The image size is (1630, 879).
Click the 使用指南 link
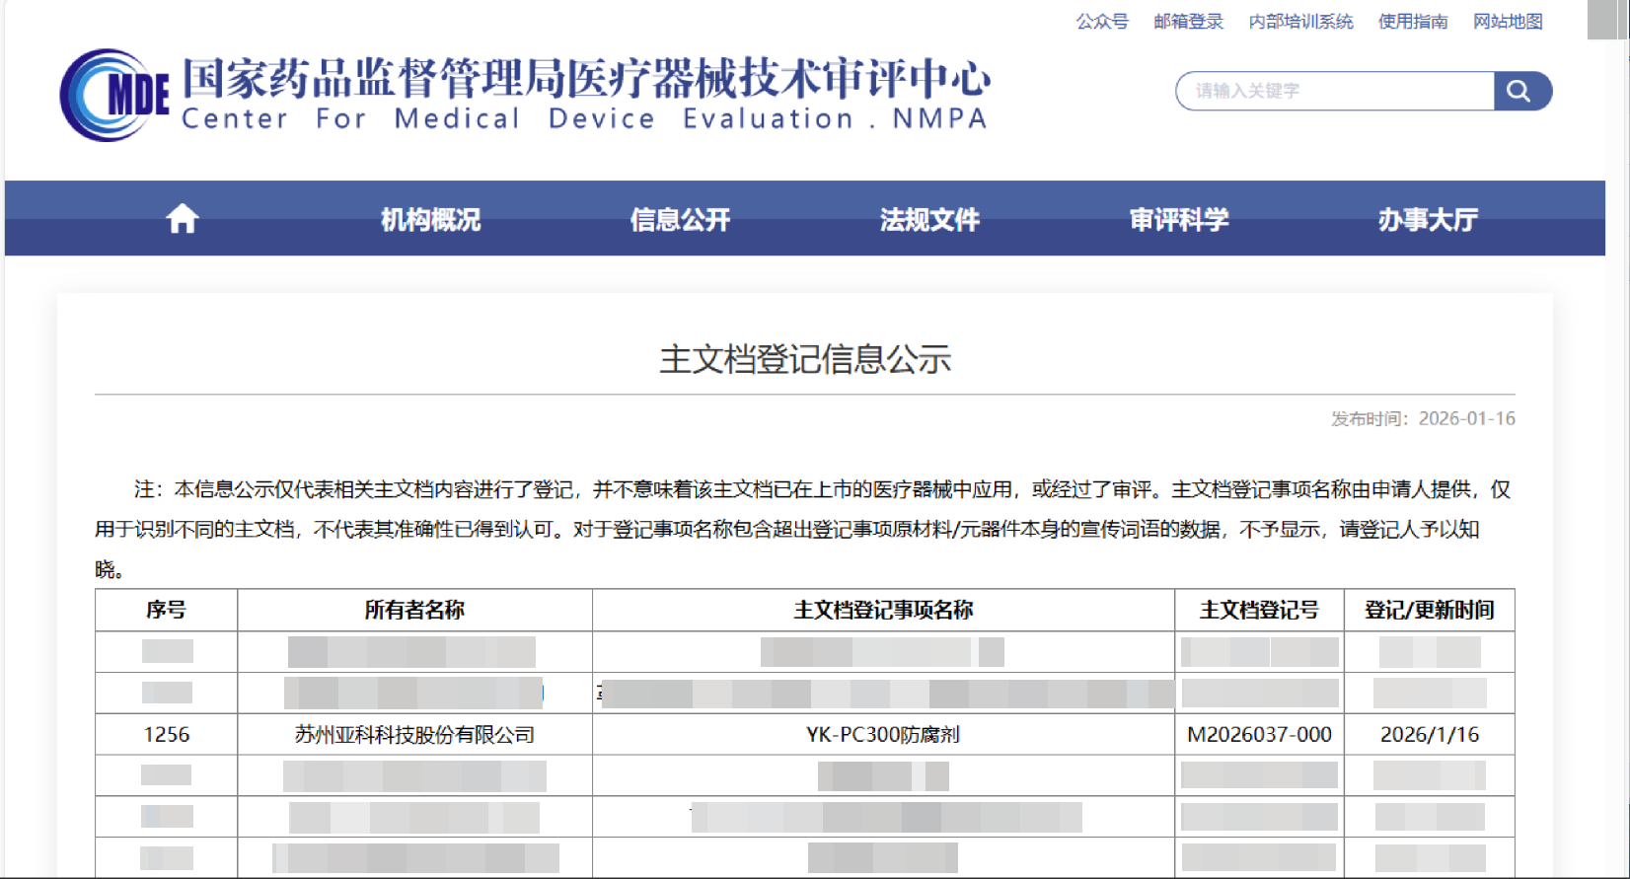click(x=1412, y=22)
